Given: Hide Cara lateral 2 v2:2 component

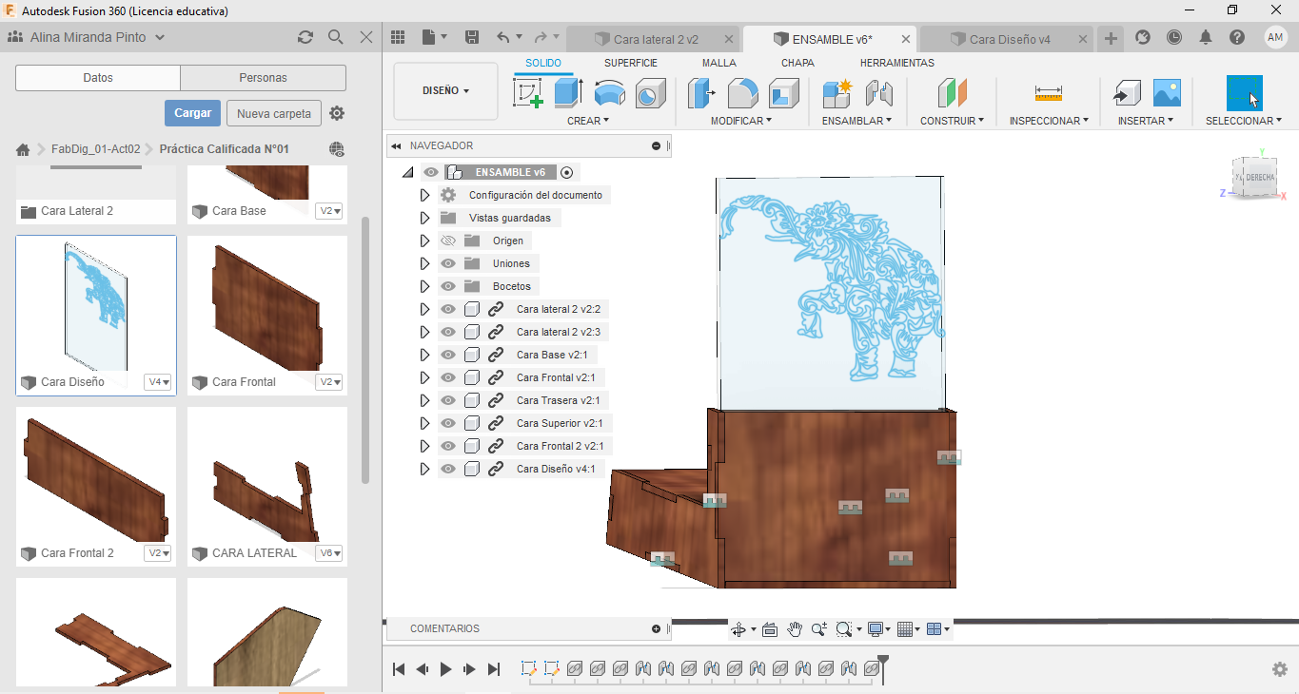Looking at the screenshot, I should pos(448,309).
